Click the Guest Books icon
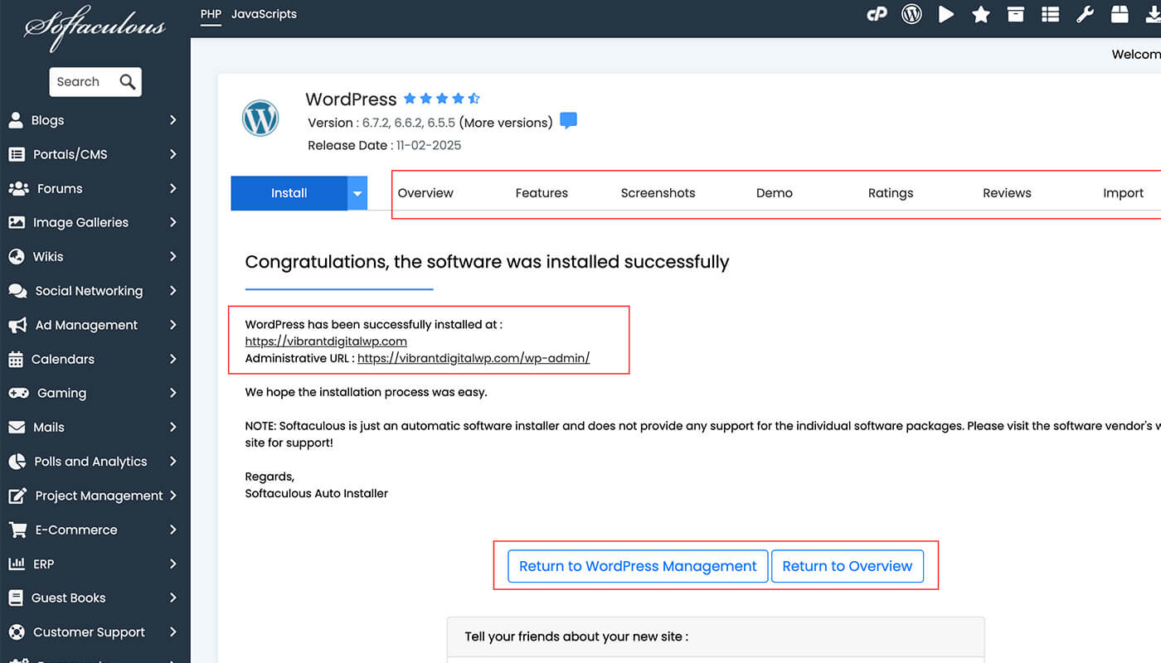Viewport: 1161px width, 663px height. tap(16, 598)
